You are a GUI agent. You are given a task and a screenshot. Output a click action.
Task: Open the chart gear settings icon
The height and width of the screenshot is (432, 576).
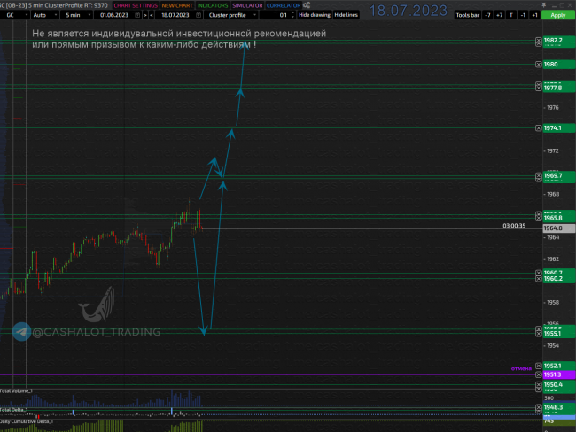307,5
